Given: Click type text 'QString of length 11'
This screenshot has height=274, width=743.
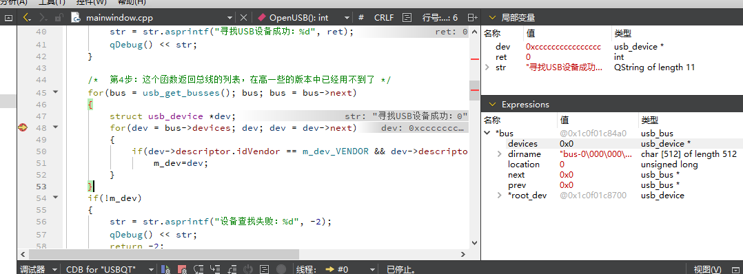Looking at the screenshot, I should 654,67.
